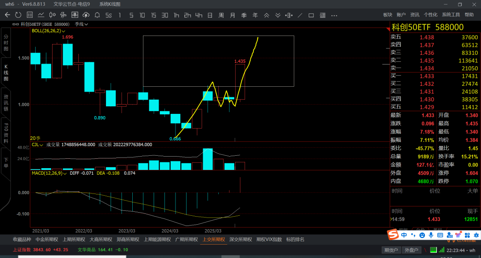Viewport: 481px width, 258px height.
Task: Click the 卖一 price 1.434
Action: pyautogui.click(x=427, y=69)
